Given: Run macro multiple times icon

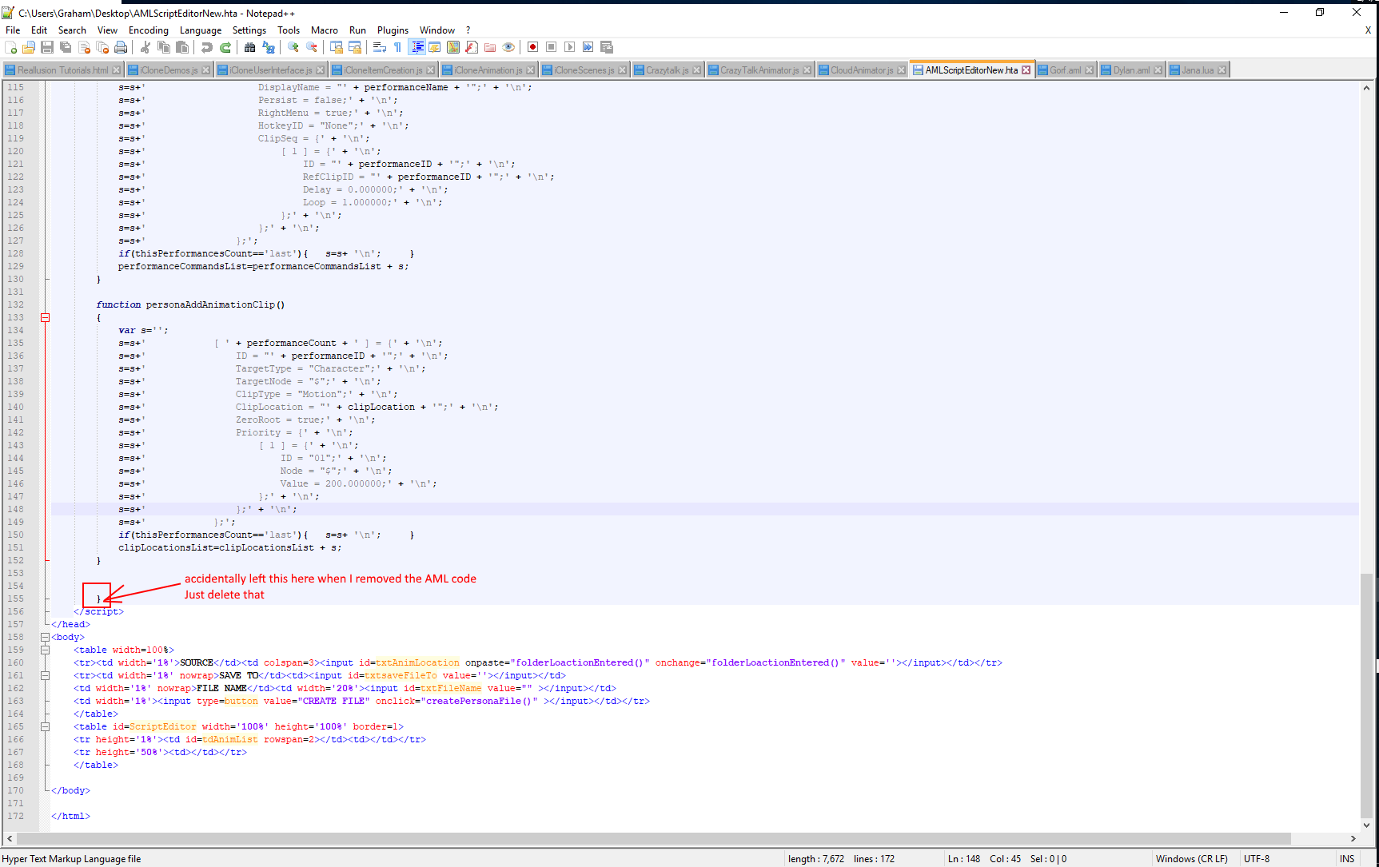Looking at the screenshot, I should pos(588,48).
